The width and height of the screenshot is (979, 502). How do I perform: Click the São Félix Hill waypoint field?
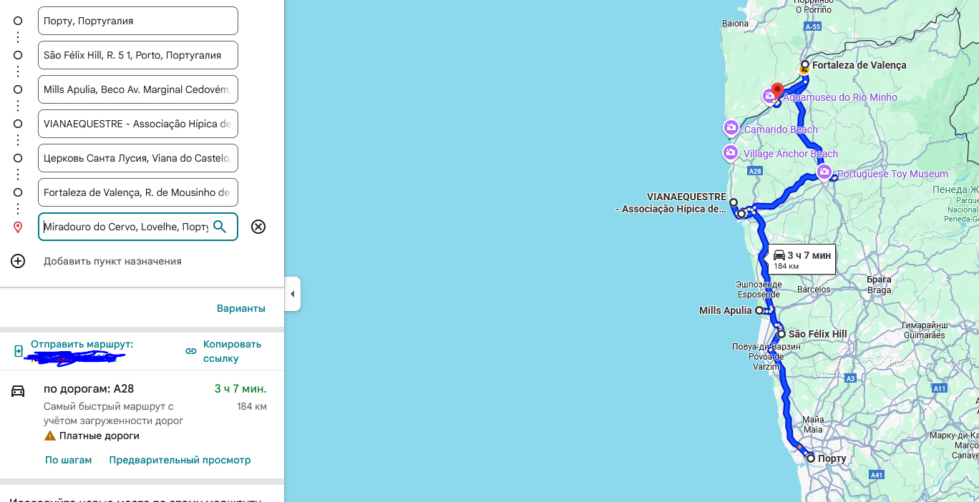[137, 55]
